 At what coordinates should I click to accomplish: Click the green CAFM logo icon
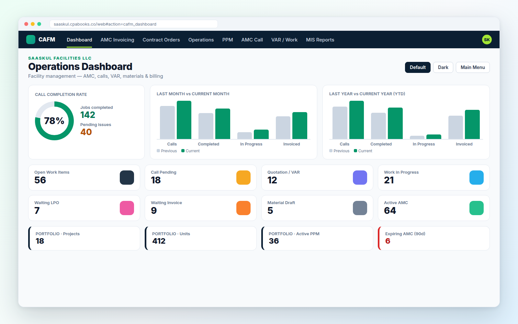tap(31, 40)
